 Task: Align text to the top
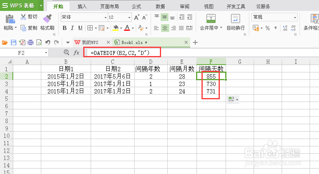(156, 16)
